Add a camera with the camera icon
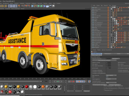Image resolution: width=129 pixels, height=96 pixels. (51, 6)
